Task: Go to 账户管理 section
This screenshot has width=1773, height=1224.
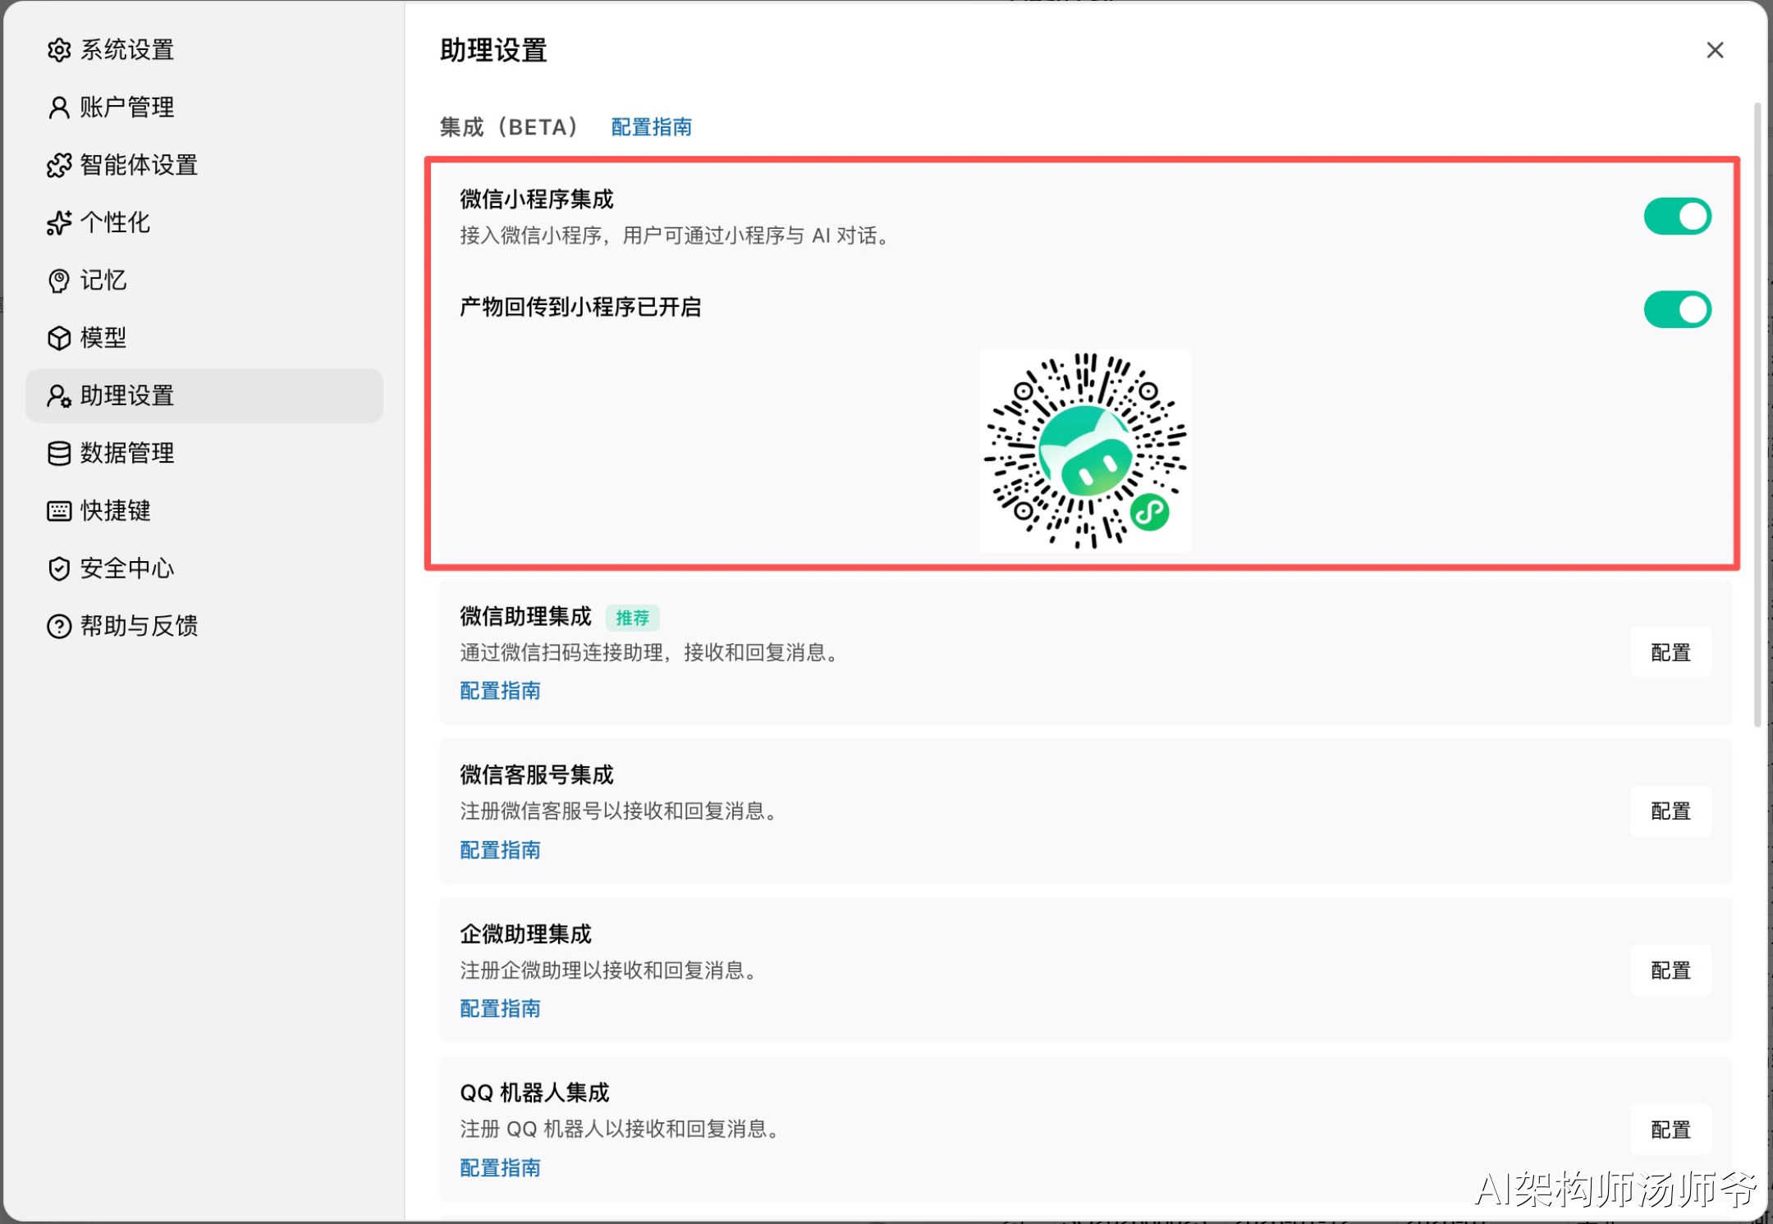Action: (204, 107)
